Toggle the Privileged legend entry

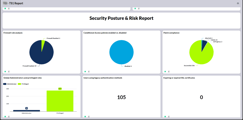(23, 84)
